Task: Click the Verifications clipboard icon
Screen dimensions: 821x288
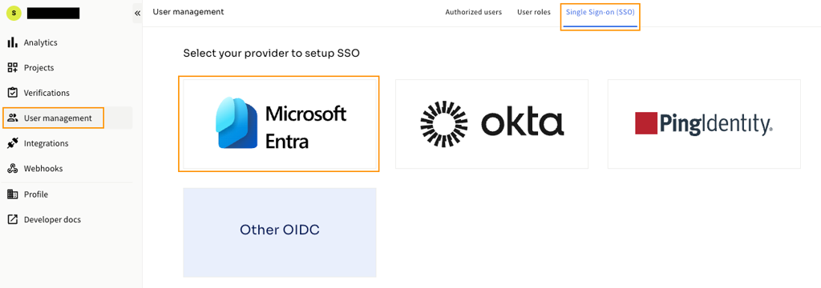Action: [13, 93]
